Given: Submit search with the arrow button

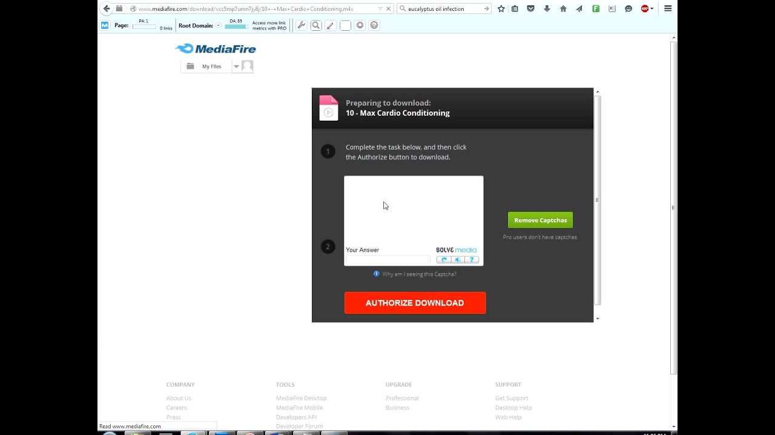Looking at the screenshot, I should (x=486, y=9).
